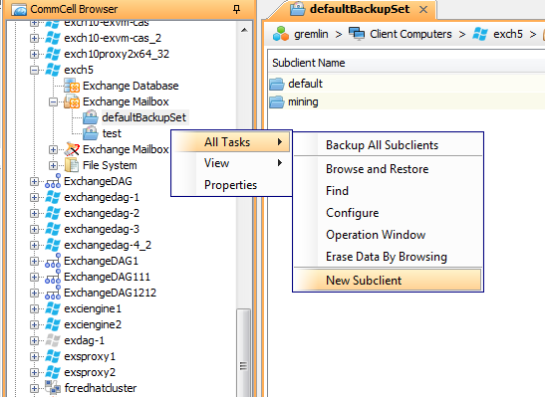Expand the exciengine1 node
This screenshot has width=545, height=397.
34,308
